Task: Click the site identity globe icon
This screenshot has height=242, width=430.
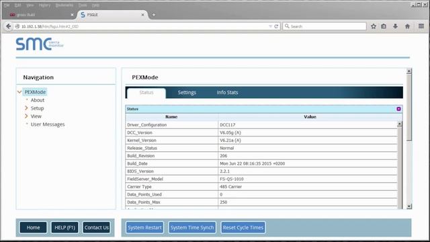Action: click(x=17, y=26)
